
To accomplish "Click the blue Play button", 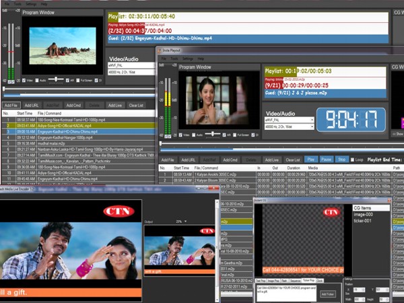I will pyautogui.click(x=310, y=160).
